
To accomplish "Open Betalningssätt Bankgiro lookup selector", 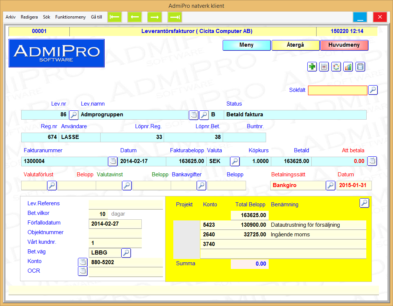I will [330, 186].
